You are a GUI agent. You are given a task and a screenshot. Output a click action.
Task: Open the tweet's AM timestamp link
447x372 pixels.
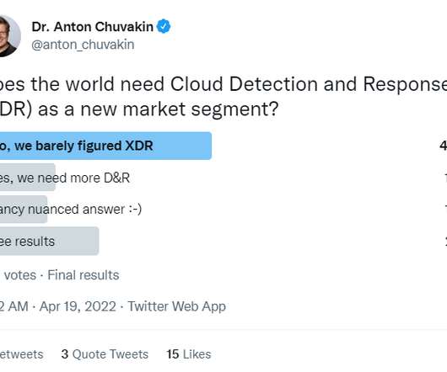click(14, 306)
